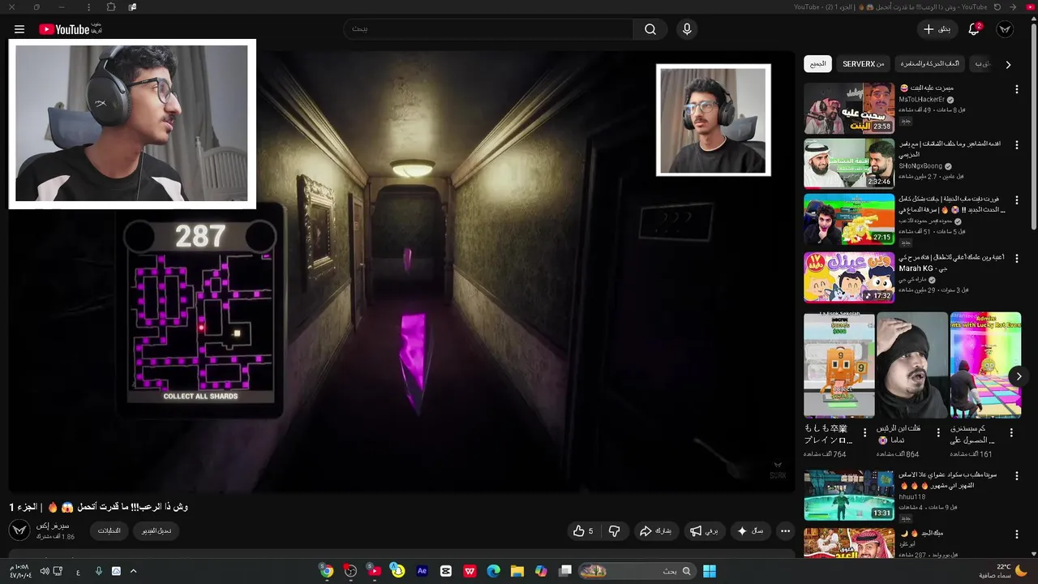Open options for the 27:15 video
Screen dimensions: 1038x584
click(x=1016, y=201)
